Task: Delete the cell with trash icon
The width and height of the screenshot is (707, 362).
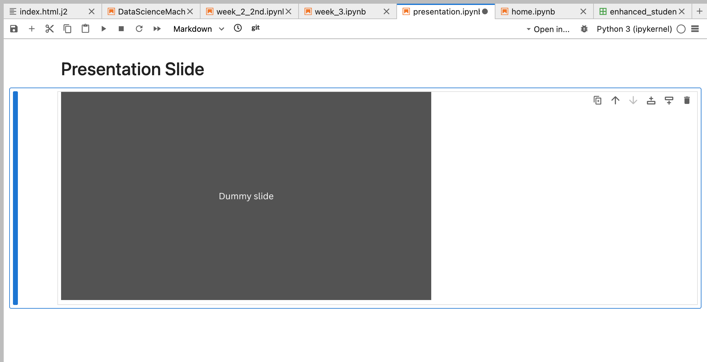Action: pyautogui.click(x=687, y=101)
